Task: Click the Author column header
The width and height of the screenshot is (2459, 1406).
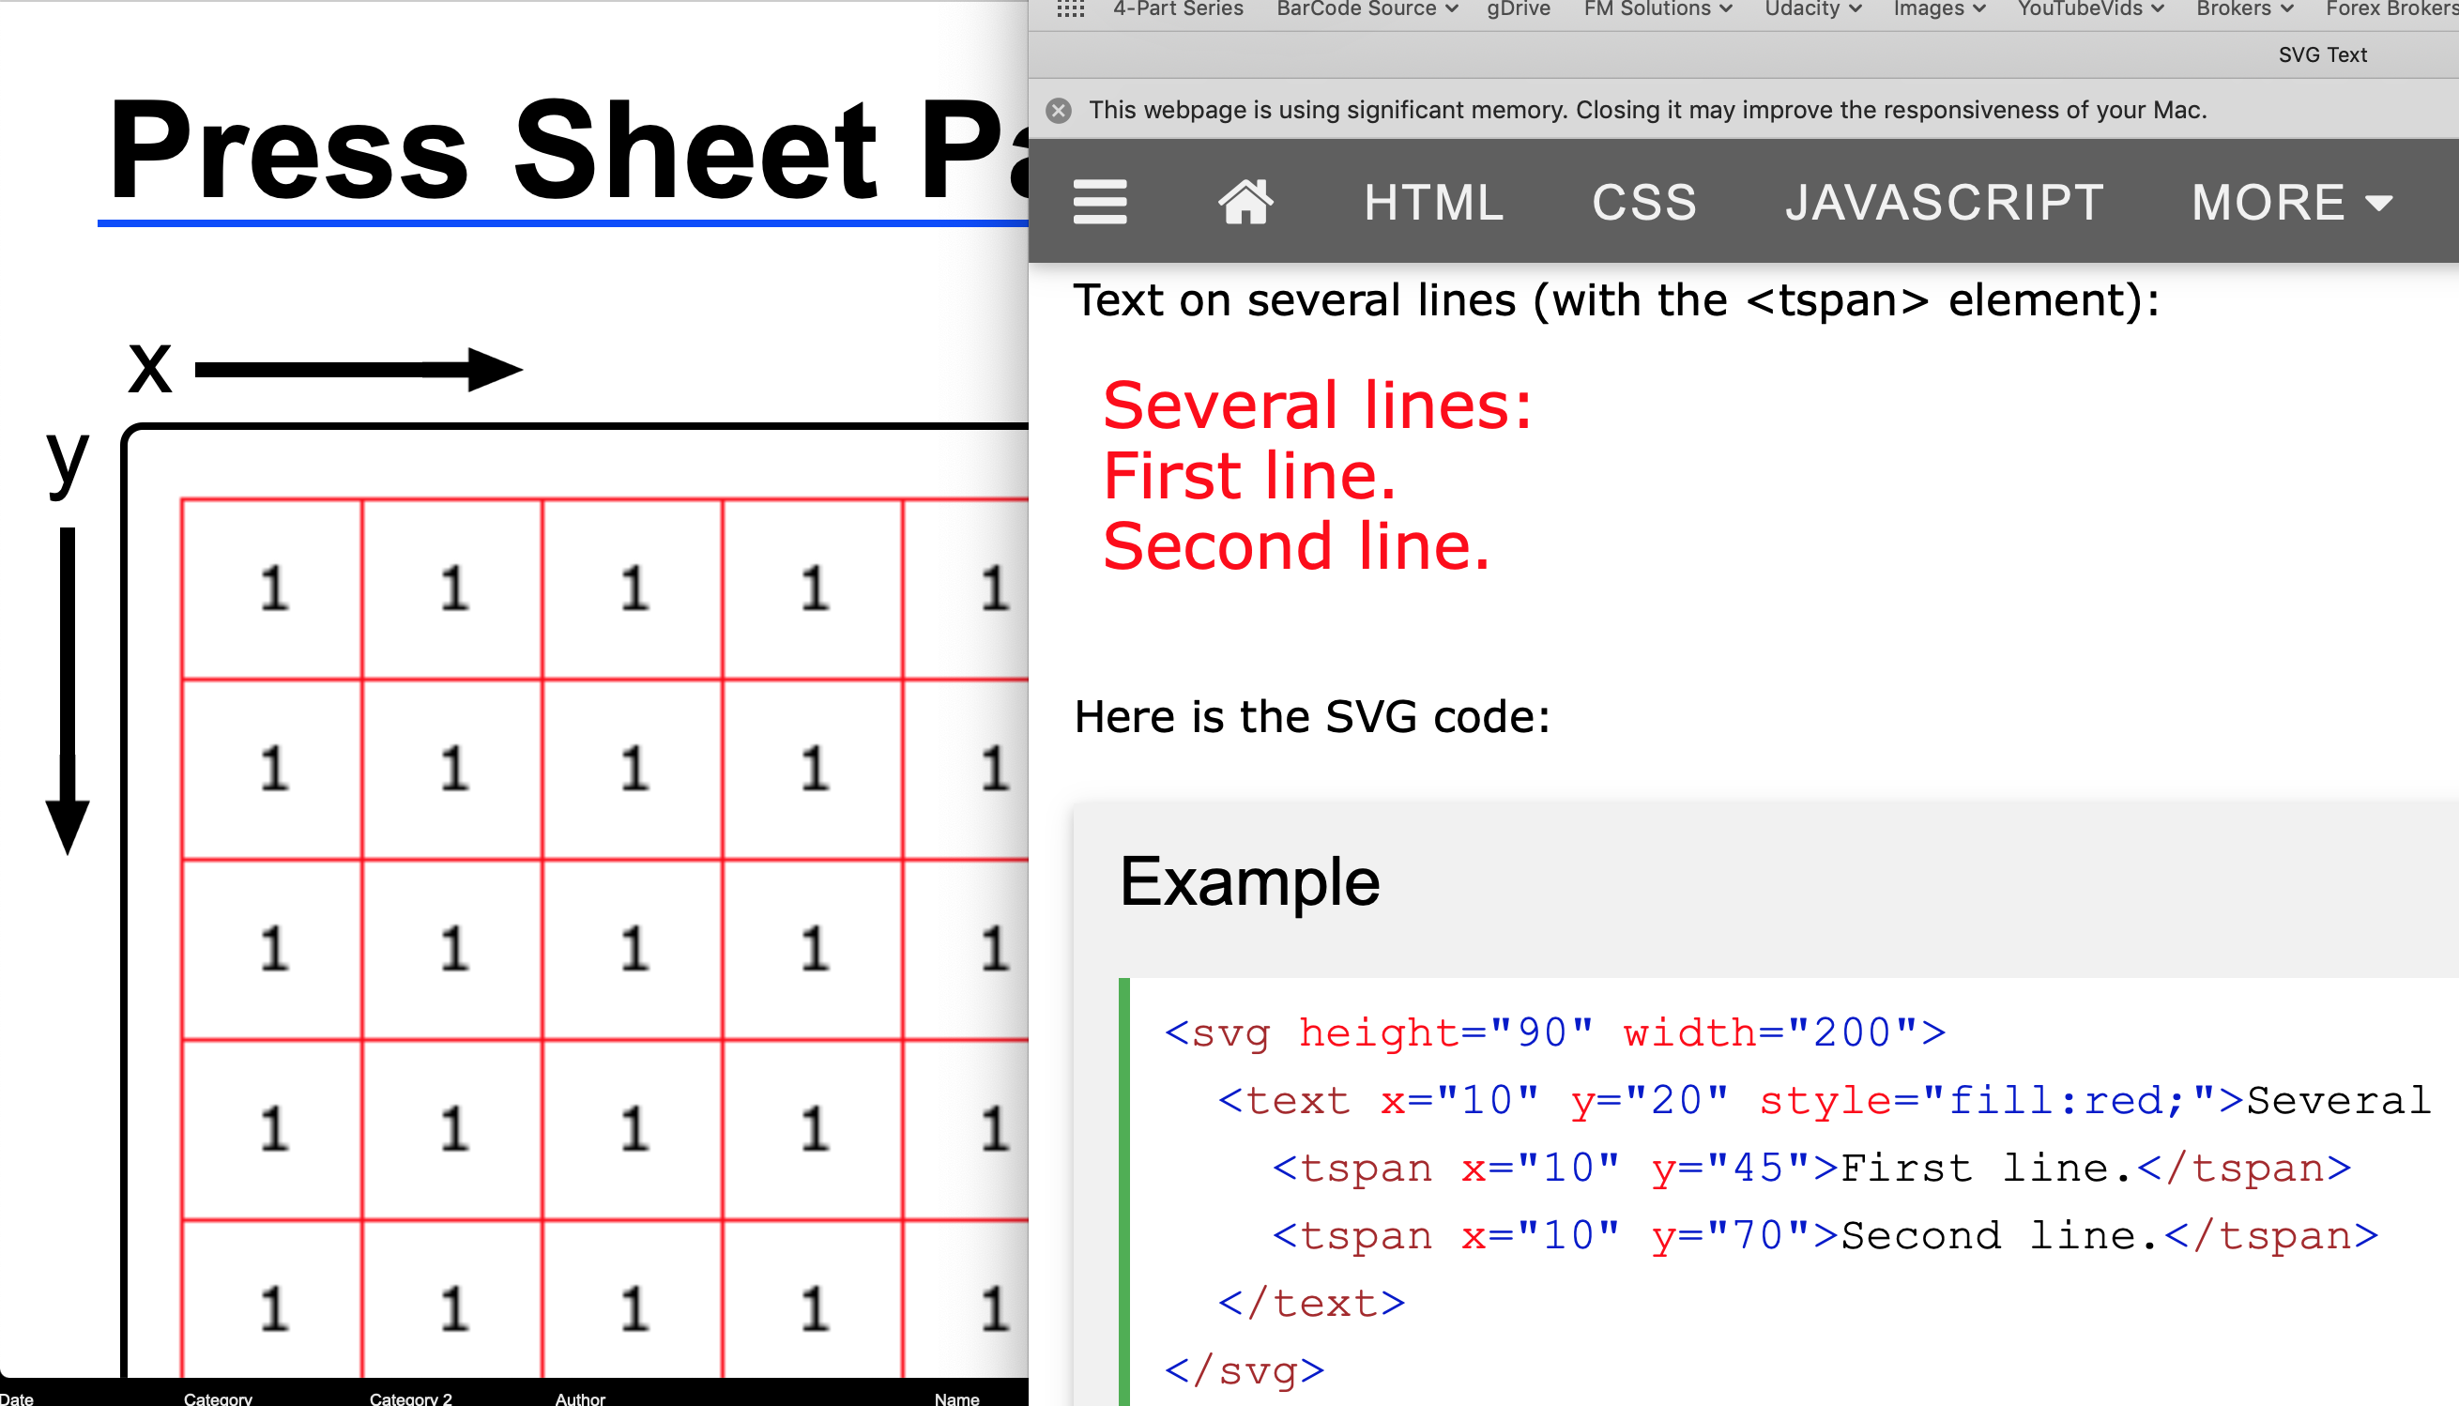Action: pos(579,1398)
